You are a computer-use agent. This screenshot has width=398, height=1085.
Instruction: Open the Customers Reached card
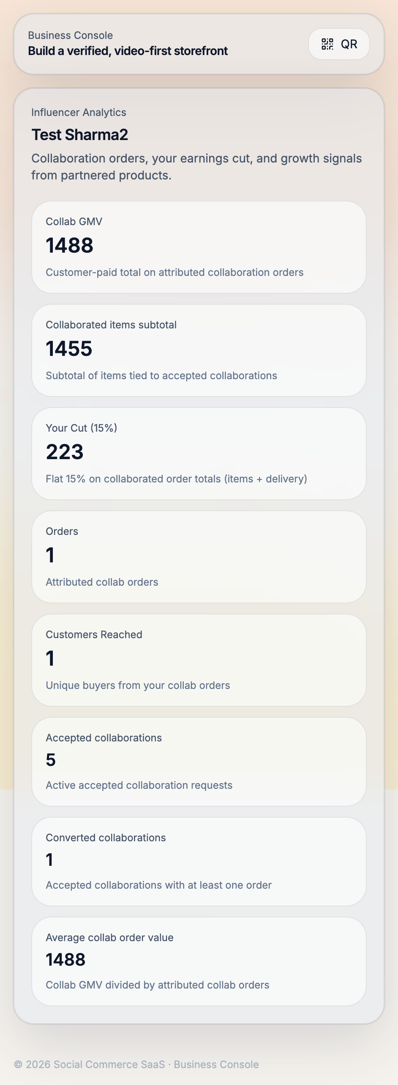pos(199,660)
